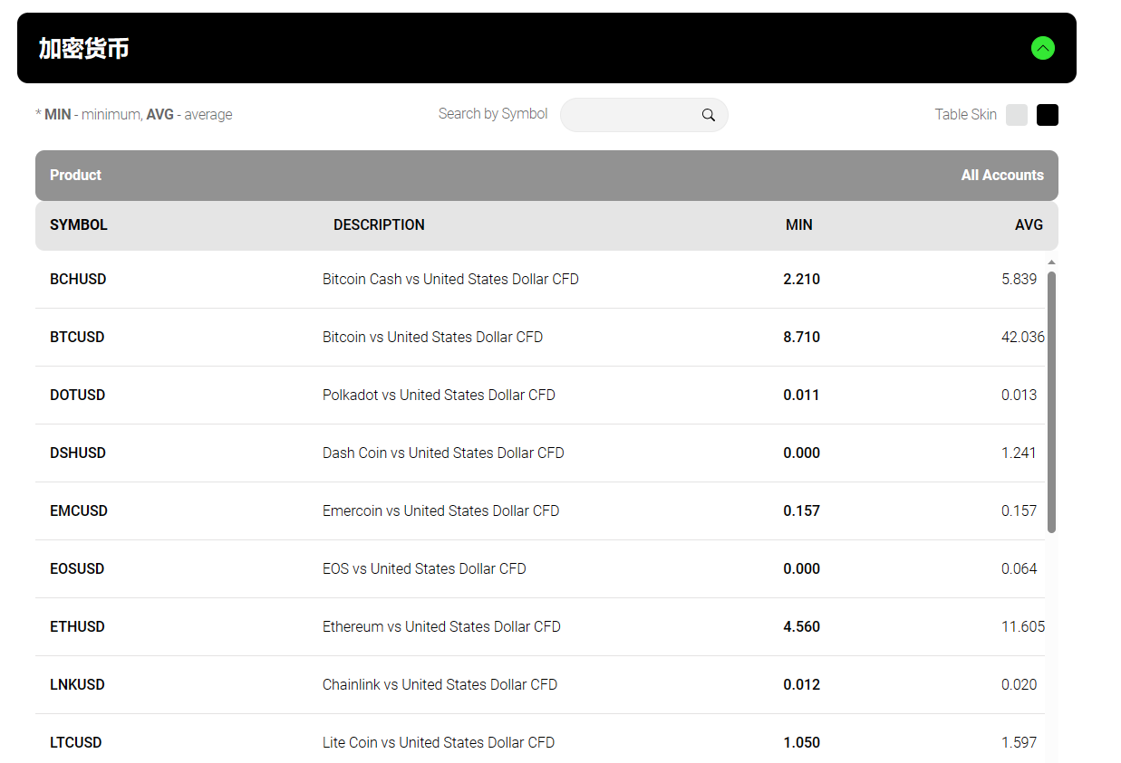The width and height of the screenshot is (1121, 763).
Task: Click Dash Coin vs United States Dollar CFD
Action: (x=443, y=453)
